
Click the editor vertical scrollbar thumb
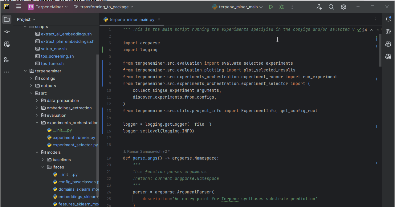pyautogui.click(x=380, y=50)
